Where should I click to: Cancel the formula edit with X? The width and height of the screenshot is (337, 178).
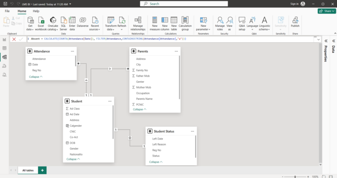pyautogui.click(x=14, y=39)
